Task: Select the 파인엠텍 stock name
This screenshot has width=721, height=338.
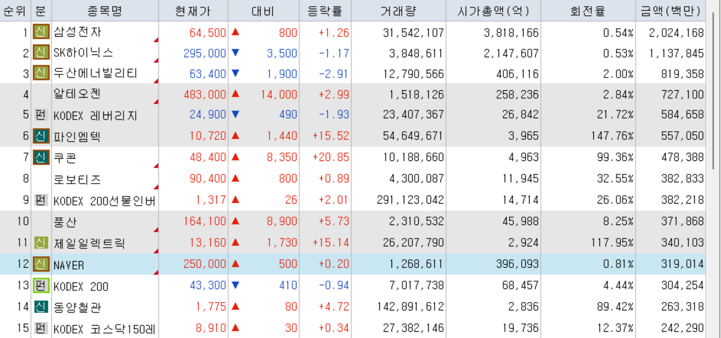Action: [x=77, y=136]
